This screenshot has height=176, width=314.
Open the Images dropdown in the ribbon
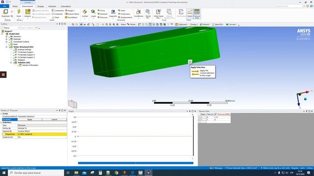(70, 10)
